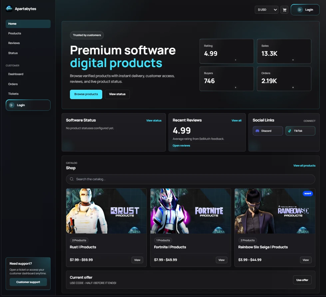Focus the Search the catalog field
Screen dimensions: 326x297
190,179
